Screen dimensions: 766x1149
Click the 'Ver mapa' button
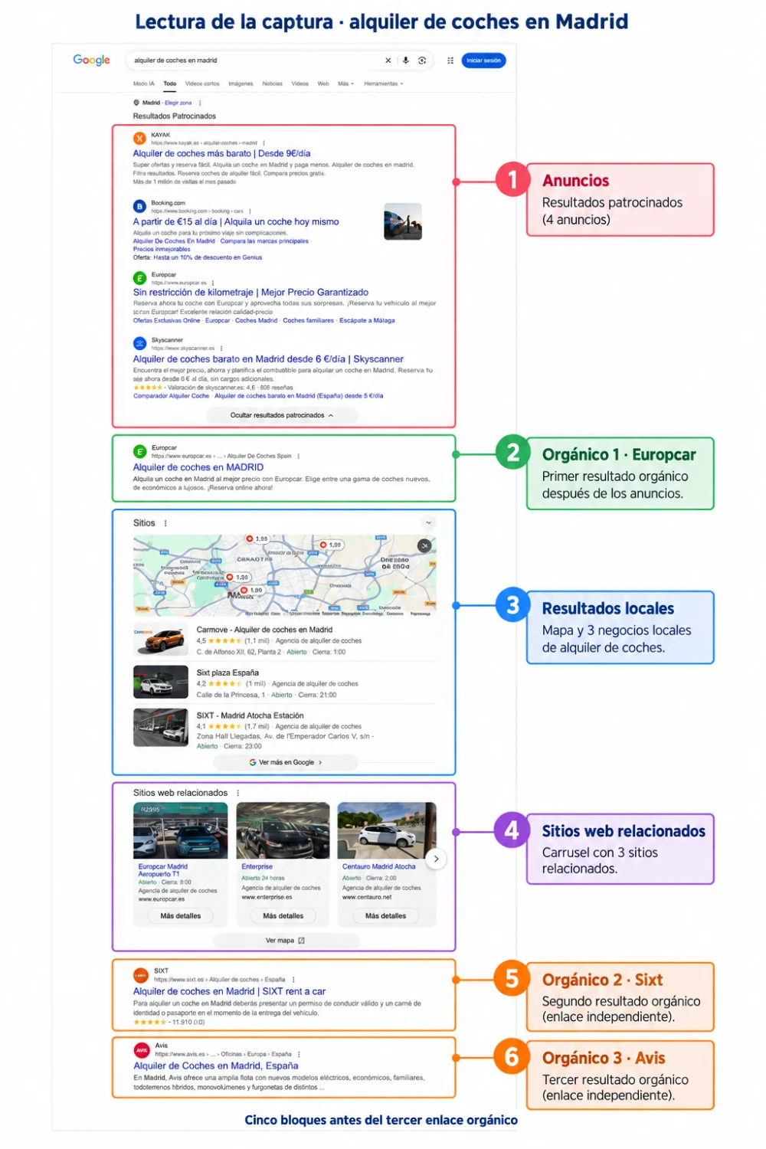pyautogui.click(x=285, y=941)
